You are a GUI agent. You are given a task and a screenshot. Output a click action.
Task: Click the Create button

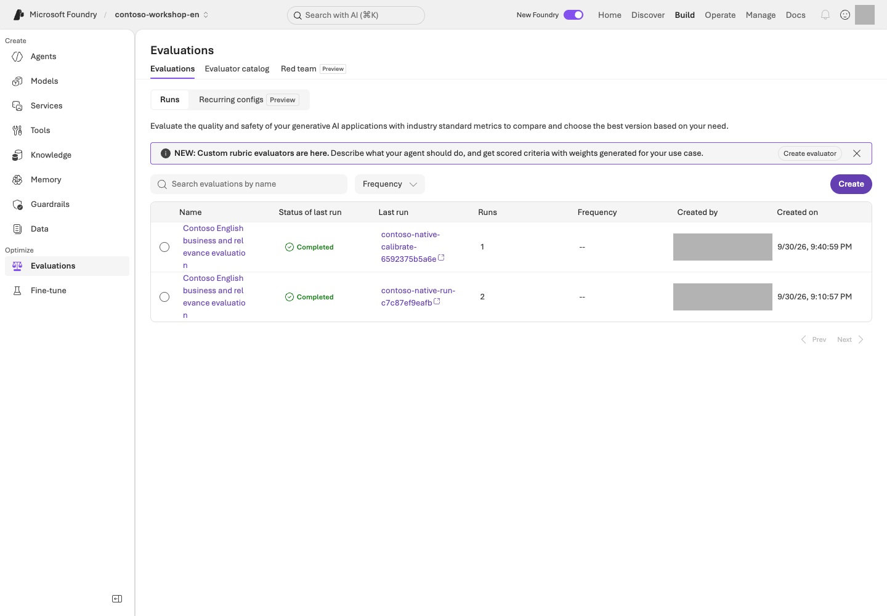pos(851,184)
